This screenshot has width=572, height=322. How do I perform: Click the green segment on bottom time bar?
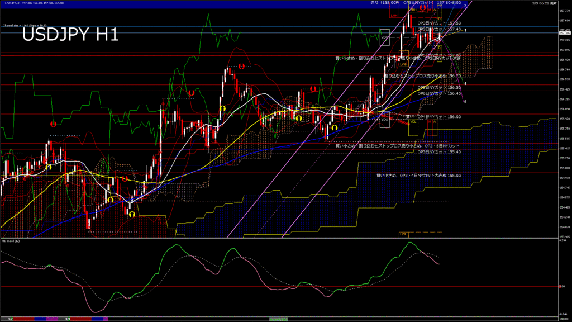(x=279, y=319)
